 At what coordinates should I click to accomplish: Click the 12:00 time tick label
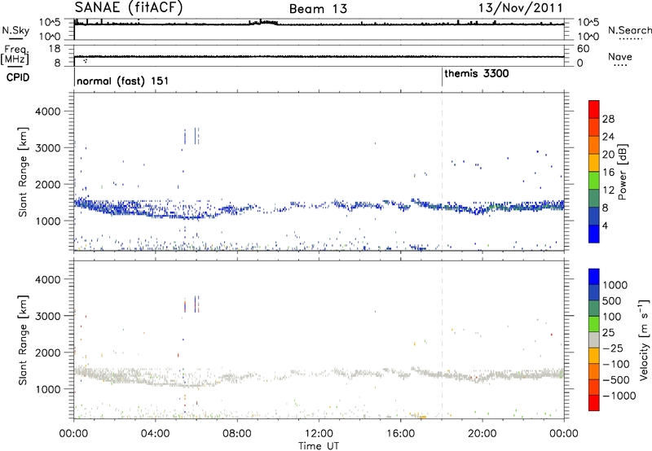click(319, 434)
